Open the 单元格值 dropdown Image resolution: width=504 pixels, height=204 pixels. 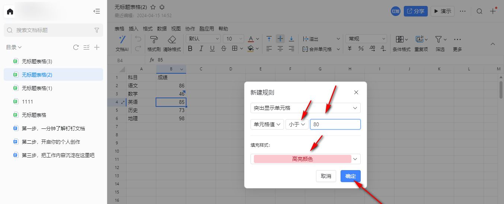(x=267, y=124)
